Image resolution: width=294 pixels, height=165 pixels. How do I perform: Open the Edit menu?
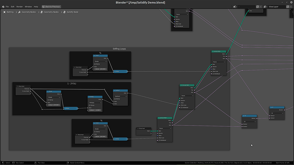(x=12, y=6)
